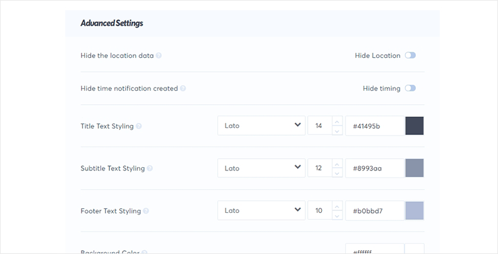Decrease Subtitle text size with down arrow

[337, 172]
